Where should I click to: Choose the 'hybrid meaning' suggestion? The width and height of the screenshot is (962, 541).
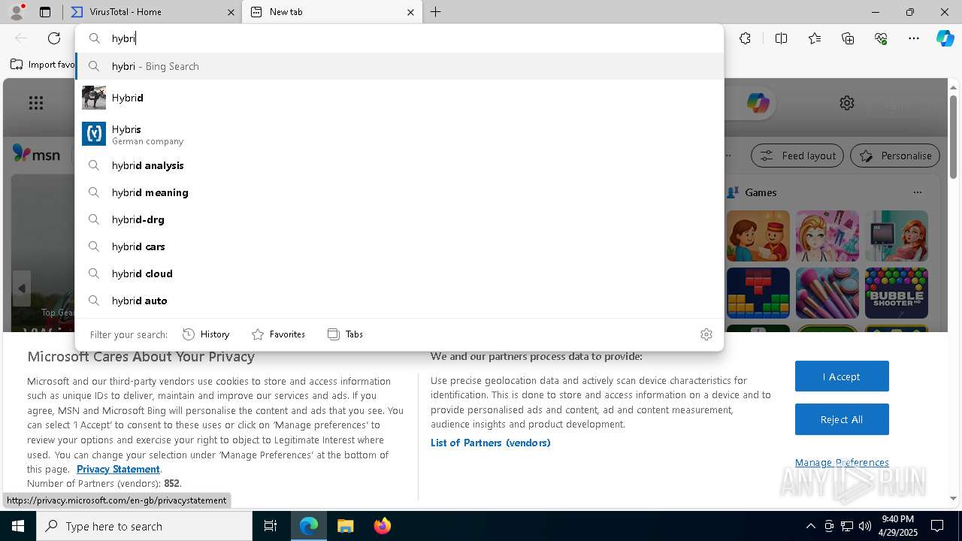click(x=399, y=192)
